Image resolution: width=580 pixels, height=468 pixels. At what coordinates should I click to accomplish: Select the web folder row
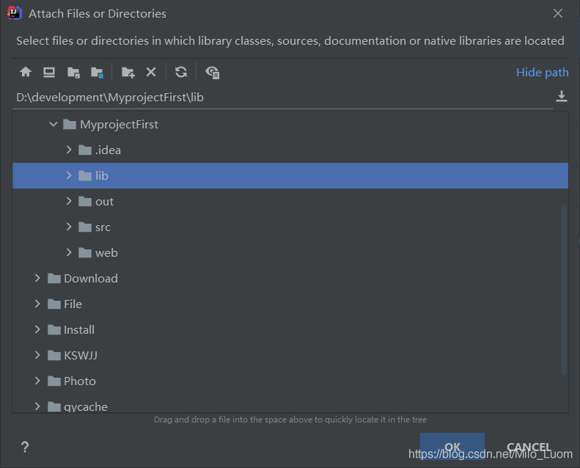[x=290, y=252]
